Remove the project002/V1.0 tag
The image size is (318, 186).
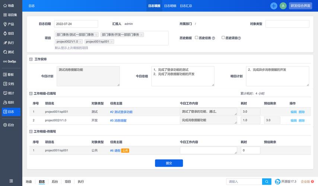80,42
